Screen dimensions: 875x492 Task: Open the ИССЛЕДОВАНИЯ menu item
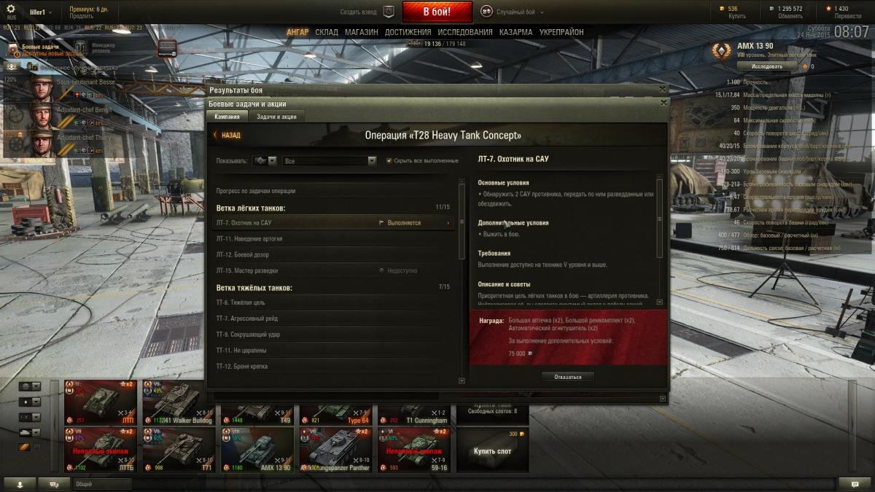click(464, 33)
